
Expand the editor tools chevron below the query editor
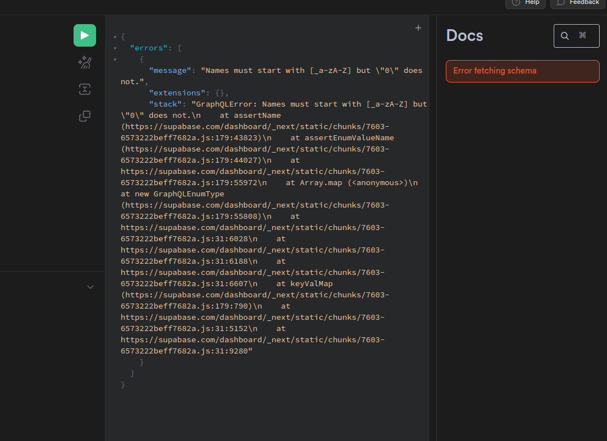click(90, 287)
